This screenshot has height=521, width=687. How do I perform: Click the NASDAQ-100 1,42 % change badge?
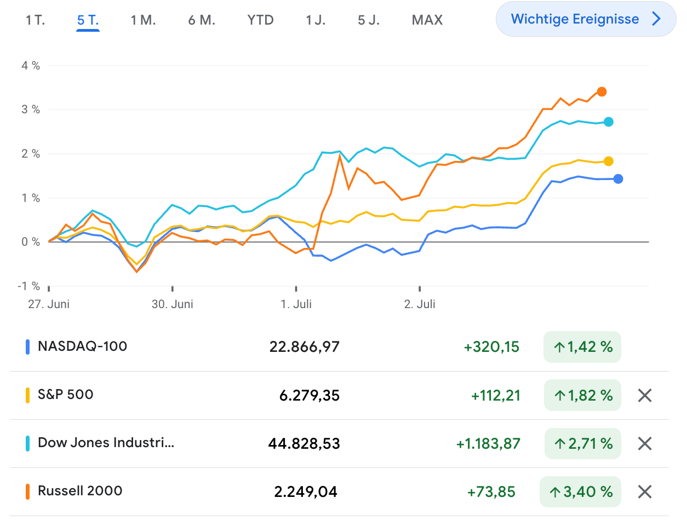pos(582,346)
